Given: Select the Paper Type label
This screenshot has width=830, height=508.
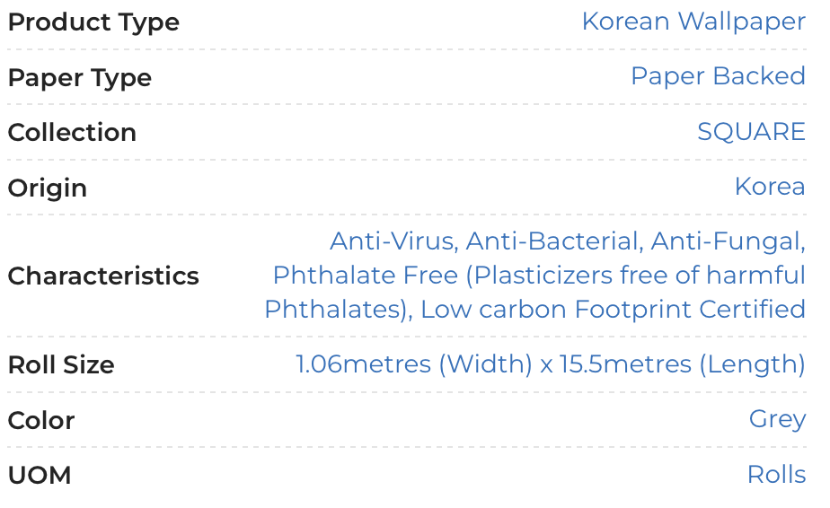Looking at the screenshot, I should tap(79, 77).
